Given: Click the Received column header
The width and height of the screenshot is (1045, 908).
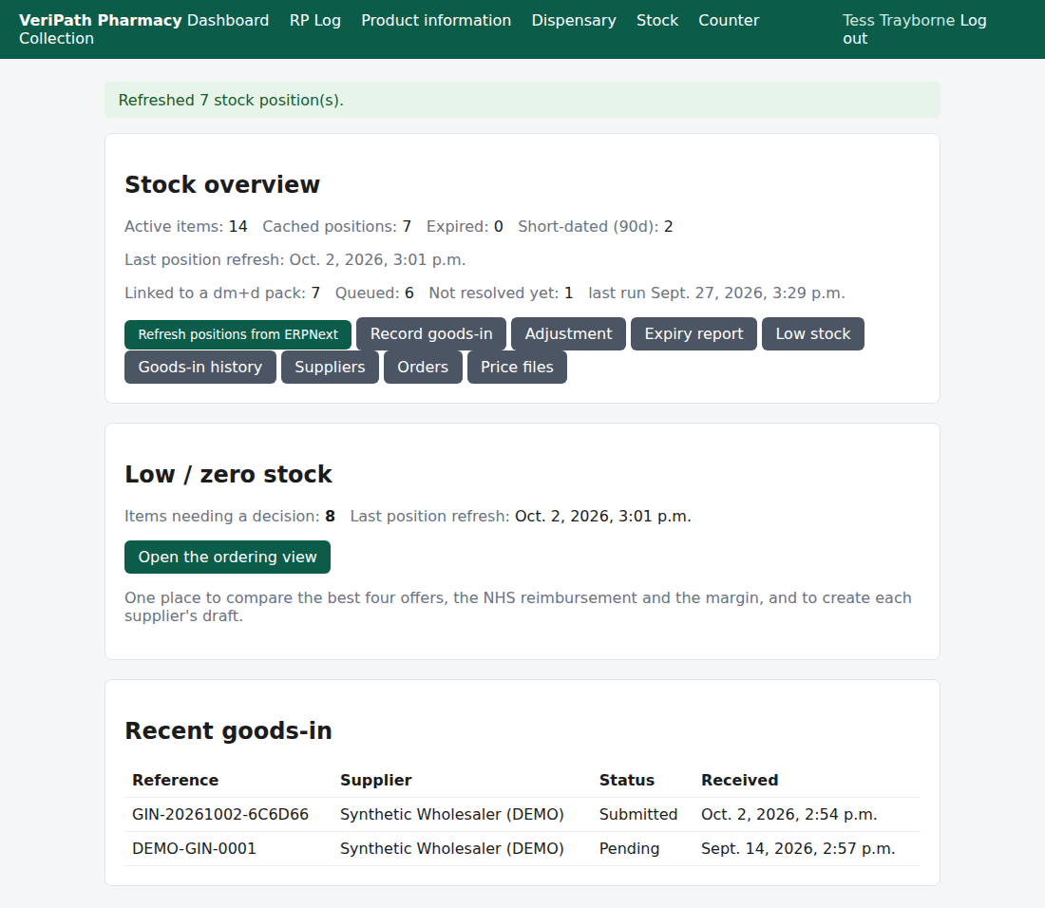Looking at the screenshot, I should (x=740, y=780).
